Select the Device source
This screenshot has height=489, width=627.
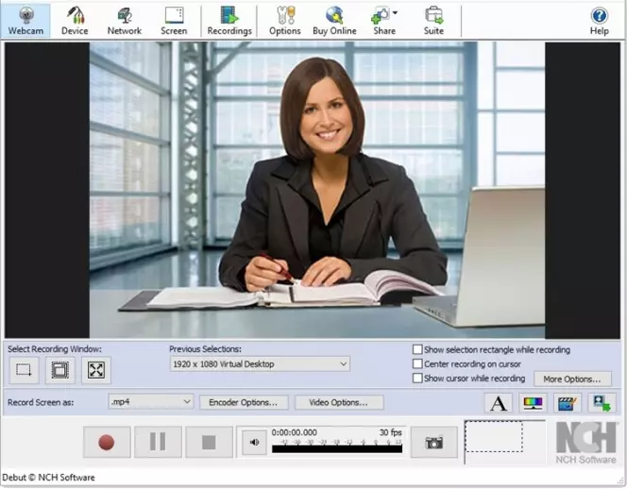tap(75, 21)
